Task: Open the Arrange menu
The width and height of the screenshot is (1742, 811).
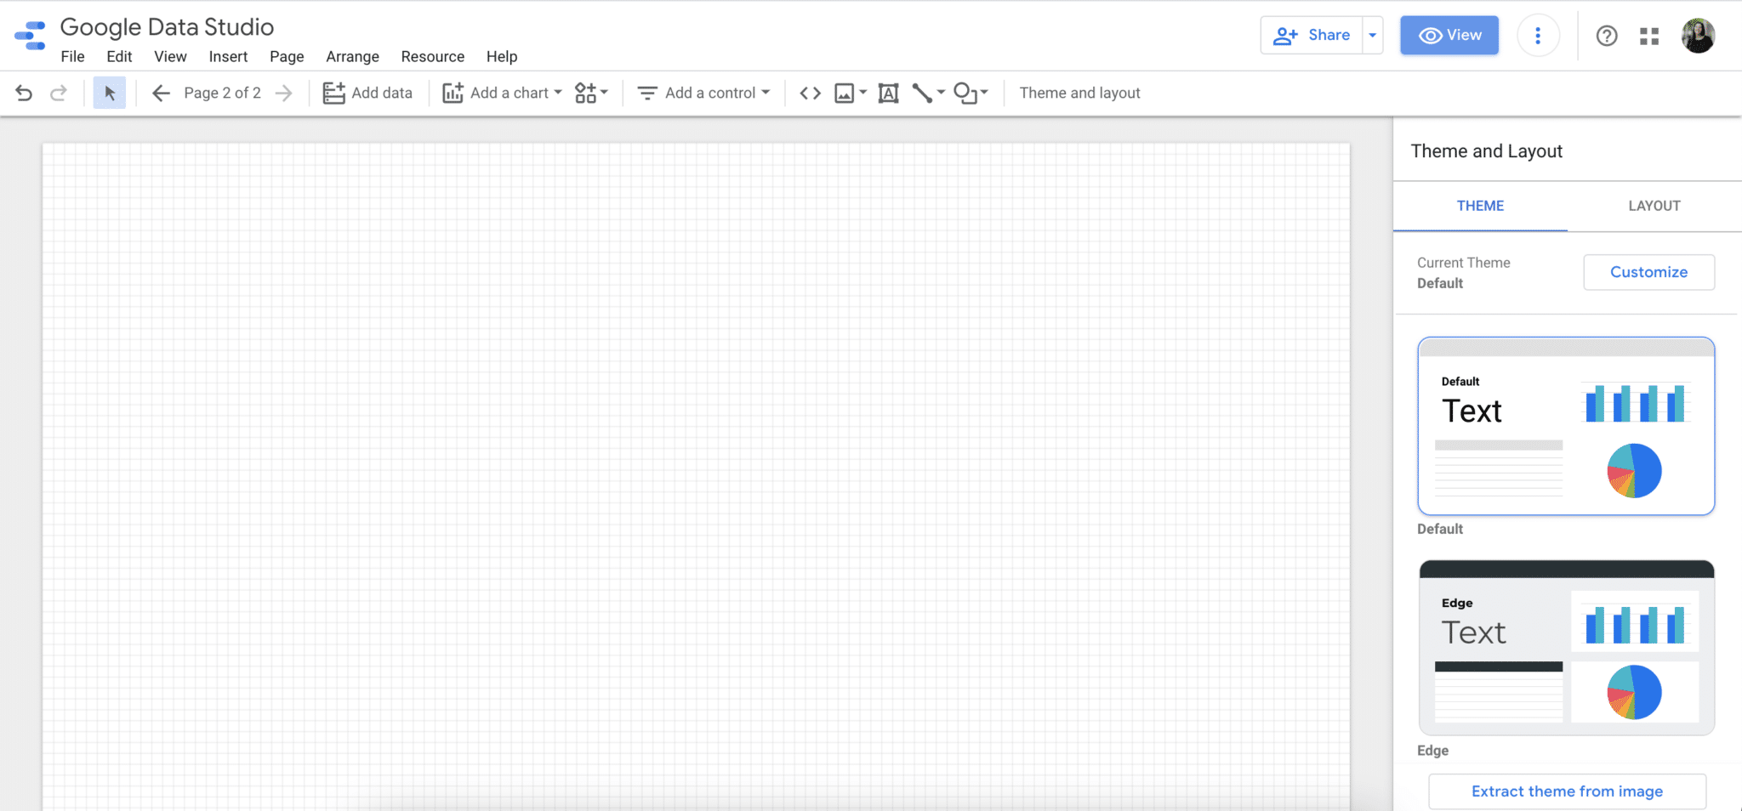Action: coord(352,57)
